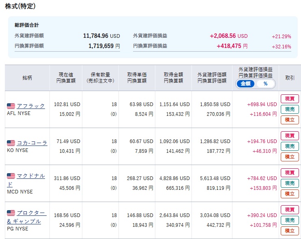Click 現売 button for AFL row
This screenshot has width=301, height=239.
[x=290, y=109]
